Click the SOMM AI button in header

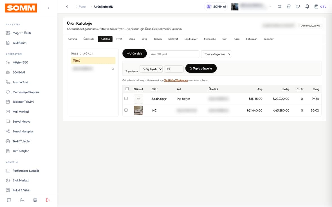tap(216, 6)
